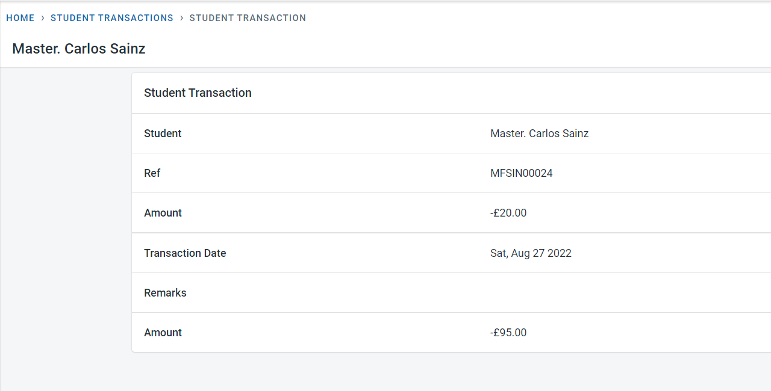
Task: Click the Transaction Date label
Action: coord(185,253)
